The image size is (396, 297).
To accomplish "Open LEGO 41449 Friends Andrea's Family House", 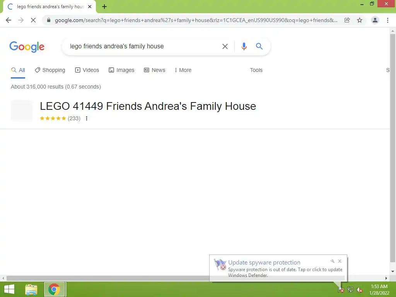I will 148,106.
